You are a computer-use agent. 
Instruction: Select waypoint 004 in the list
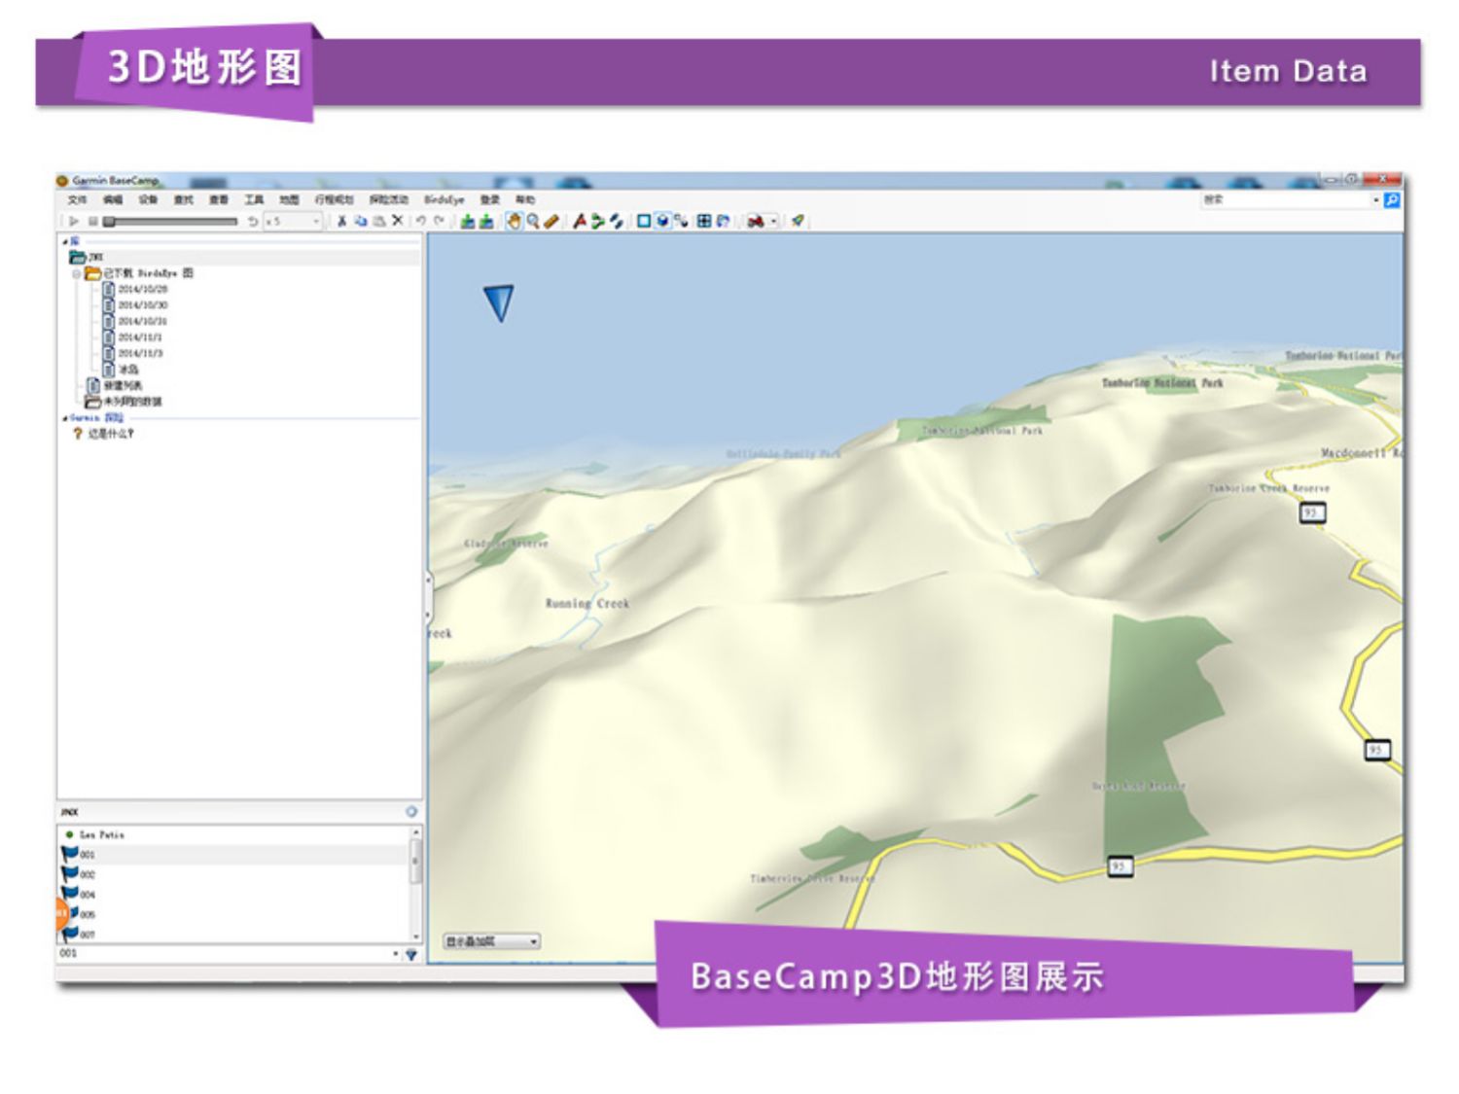coord(233,895)
